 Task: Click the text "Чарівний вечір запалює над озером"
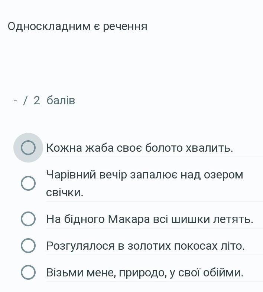click(x=145, y=175)
